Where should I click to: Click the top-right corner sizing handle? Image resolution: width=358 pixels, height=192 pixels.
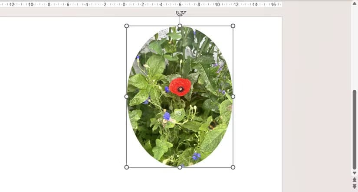pos(233,26)
